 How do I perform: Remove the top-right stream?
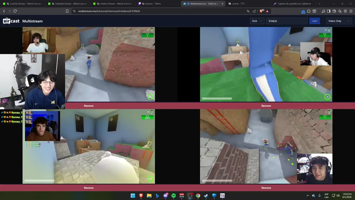(266, 106)
